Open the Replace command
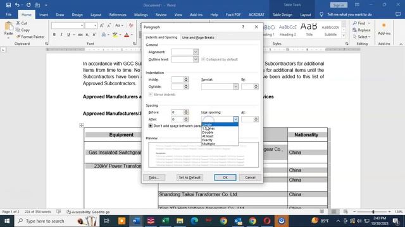The height and width of the screenshot is (227, 405). [x=361, y=30]
